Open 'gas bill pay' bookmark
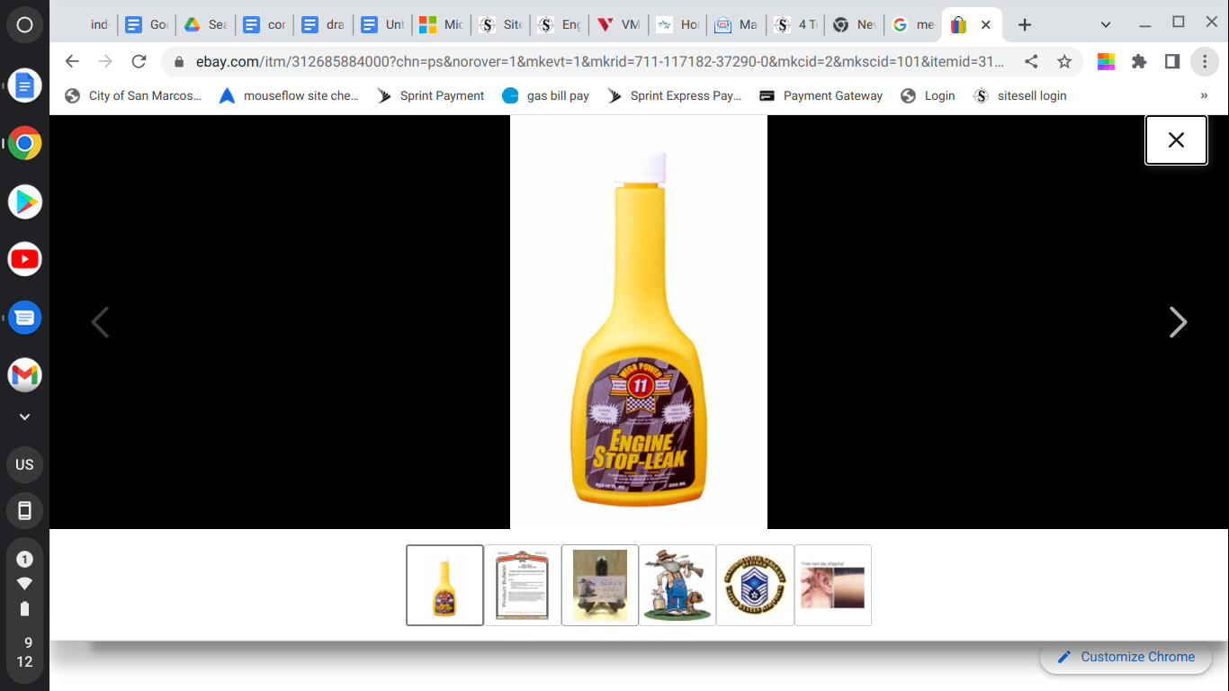Image resolution: width=1229 pixels, height=691 pixels. click(546, 95)
